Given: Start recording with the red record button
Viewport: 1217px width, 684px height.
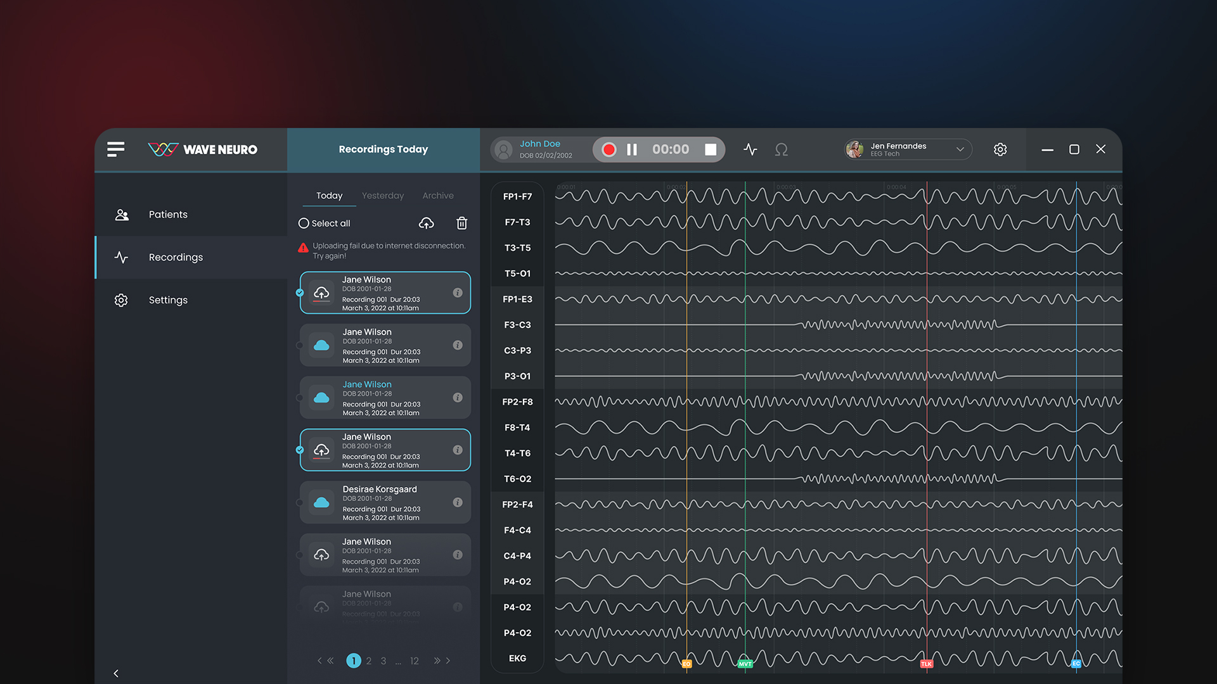Looking at the screenshot, I should [608, 149].
